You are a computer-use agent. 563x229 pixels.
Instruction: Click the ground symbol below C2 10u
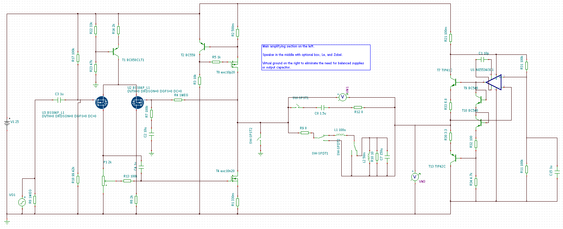[x=152, y=153]
